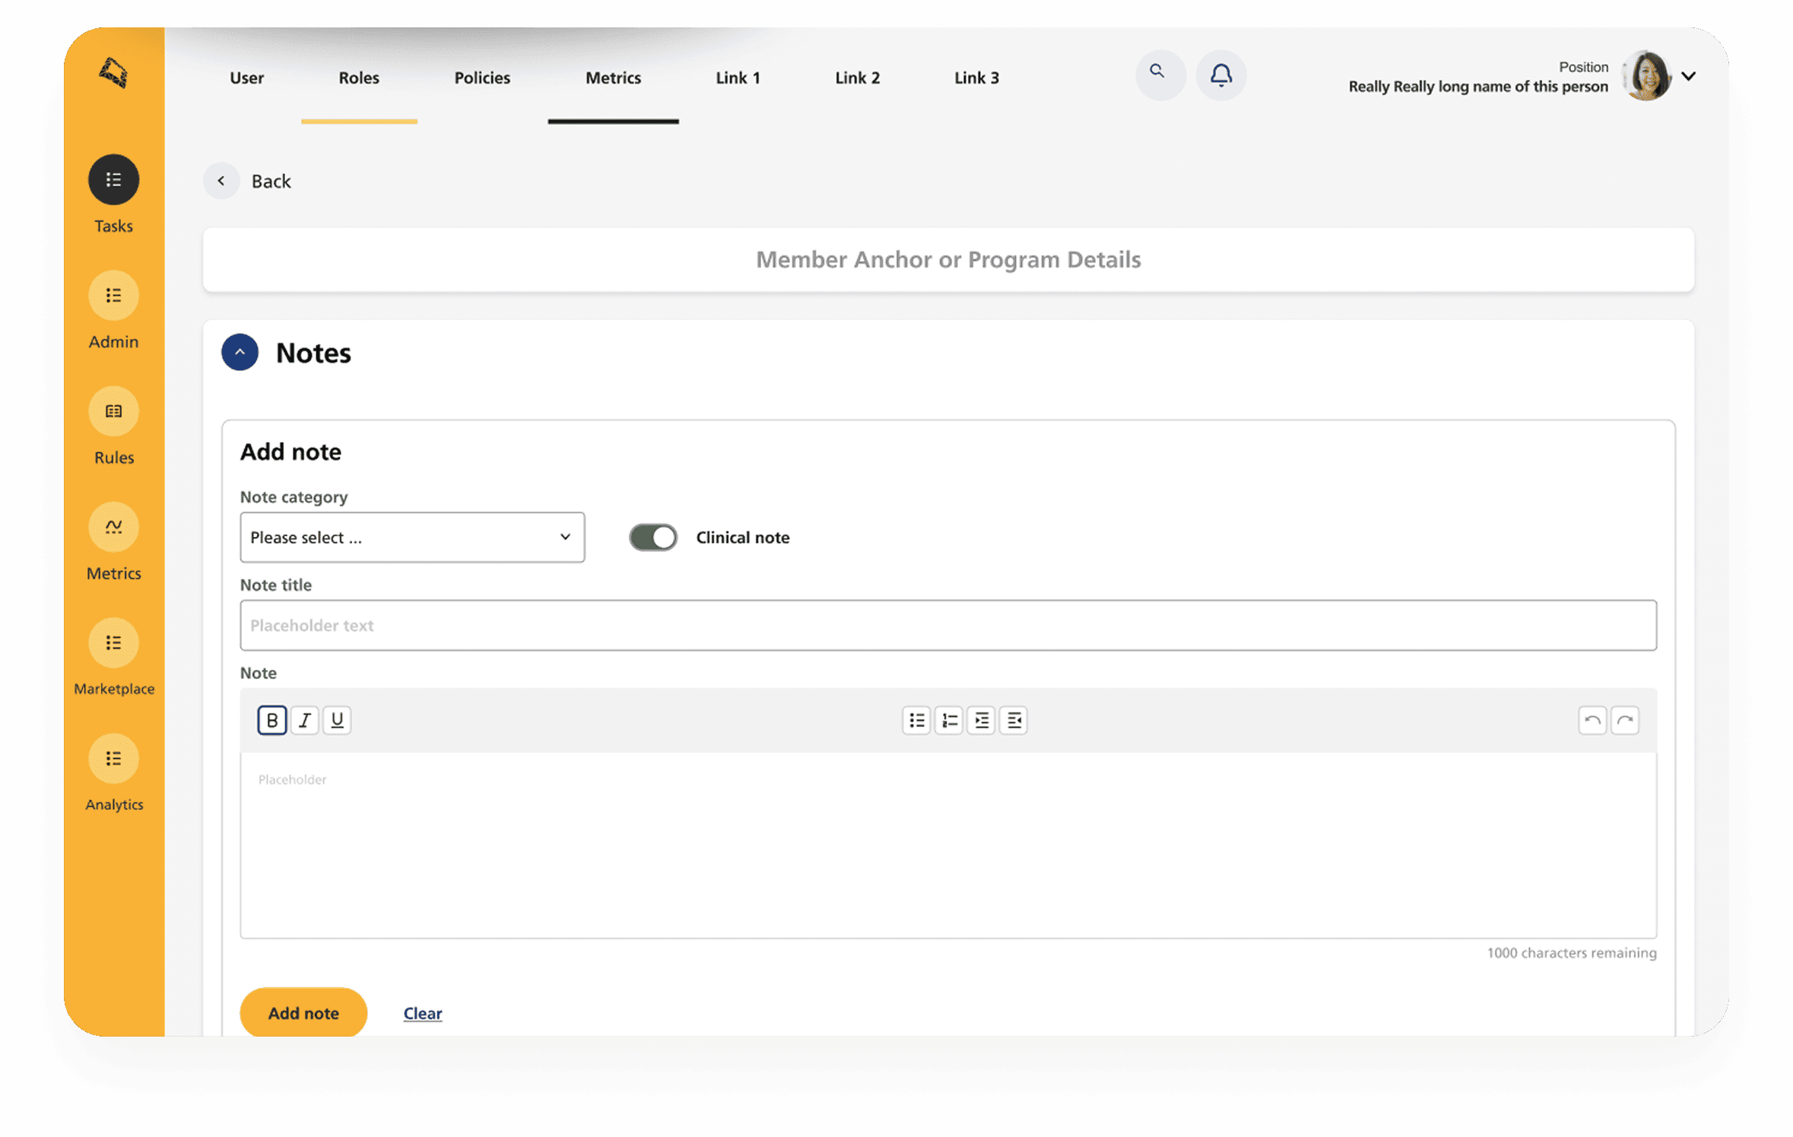Viewport: 1793px width, 1137px height.
Task: Click the Back arrow button
Action: click(221, 181)
